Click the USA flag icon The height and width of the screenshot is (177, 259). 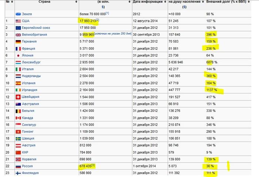(x=18, y=21)
